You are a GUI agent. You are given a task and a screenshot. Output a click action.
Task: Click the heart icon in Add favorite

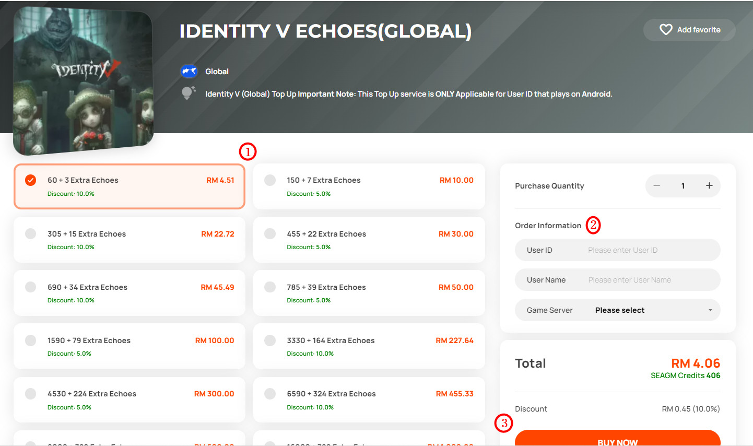pyautogui.click(x=666, y=30)
